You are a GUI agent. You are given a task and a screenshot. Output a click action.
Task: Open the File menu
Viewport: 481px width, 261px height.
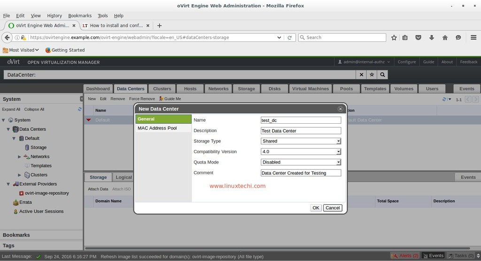(7, 15)
